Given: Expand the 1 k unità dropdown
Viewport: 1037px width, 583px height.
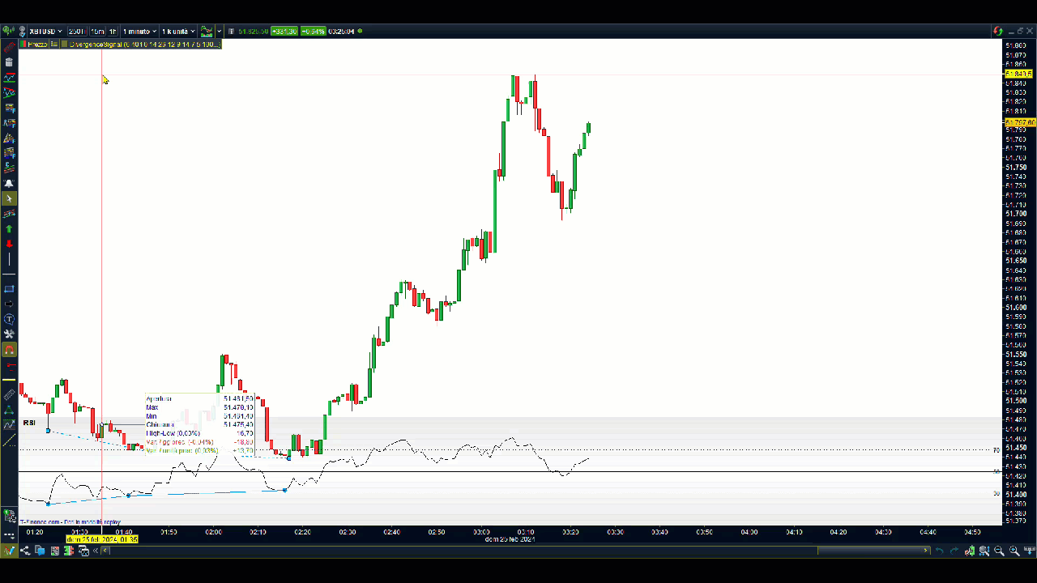Looking at the screenshot, I should [x=178, y=32].
